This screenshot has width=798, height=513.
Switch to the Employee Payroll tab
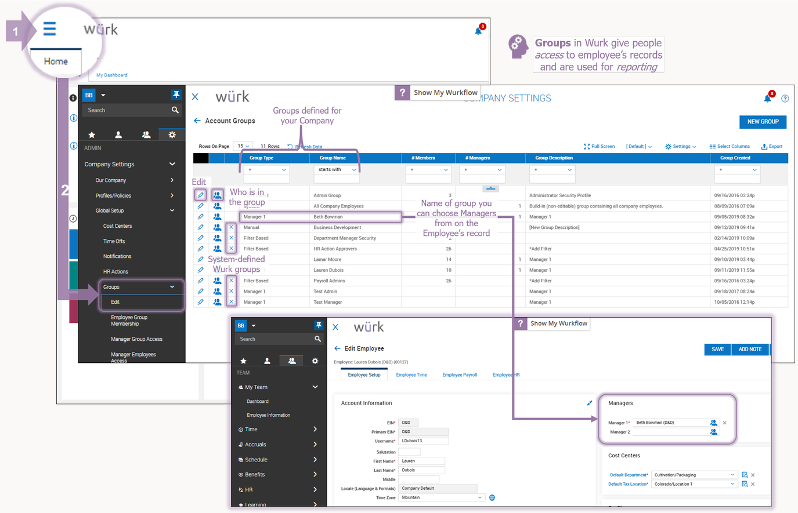460,375
